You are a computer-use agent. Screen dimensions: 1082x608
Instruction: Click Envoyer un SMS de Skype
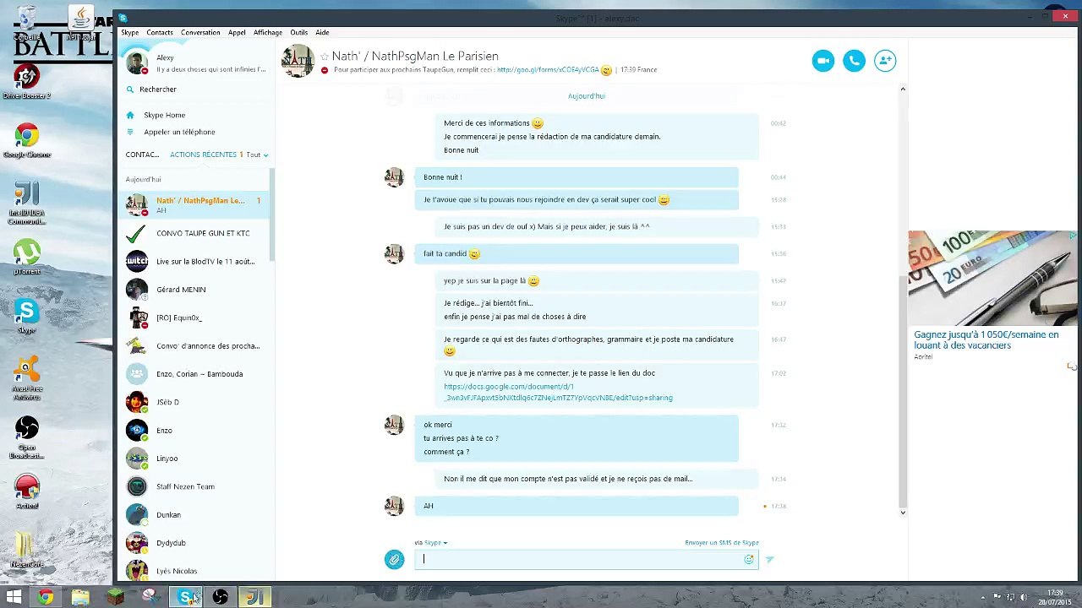click(722, 543)
